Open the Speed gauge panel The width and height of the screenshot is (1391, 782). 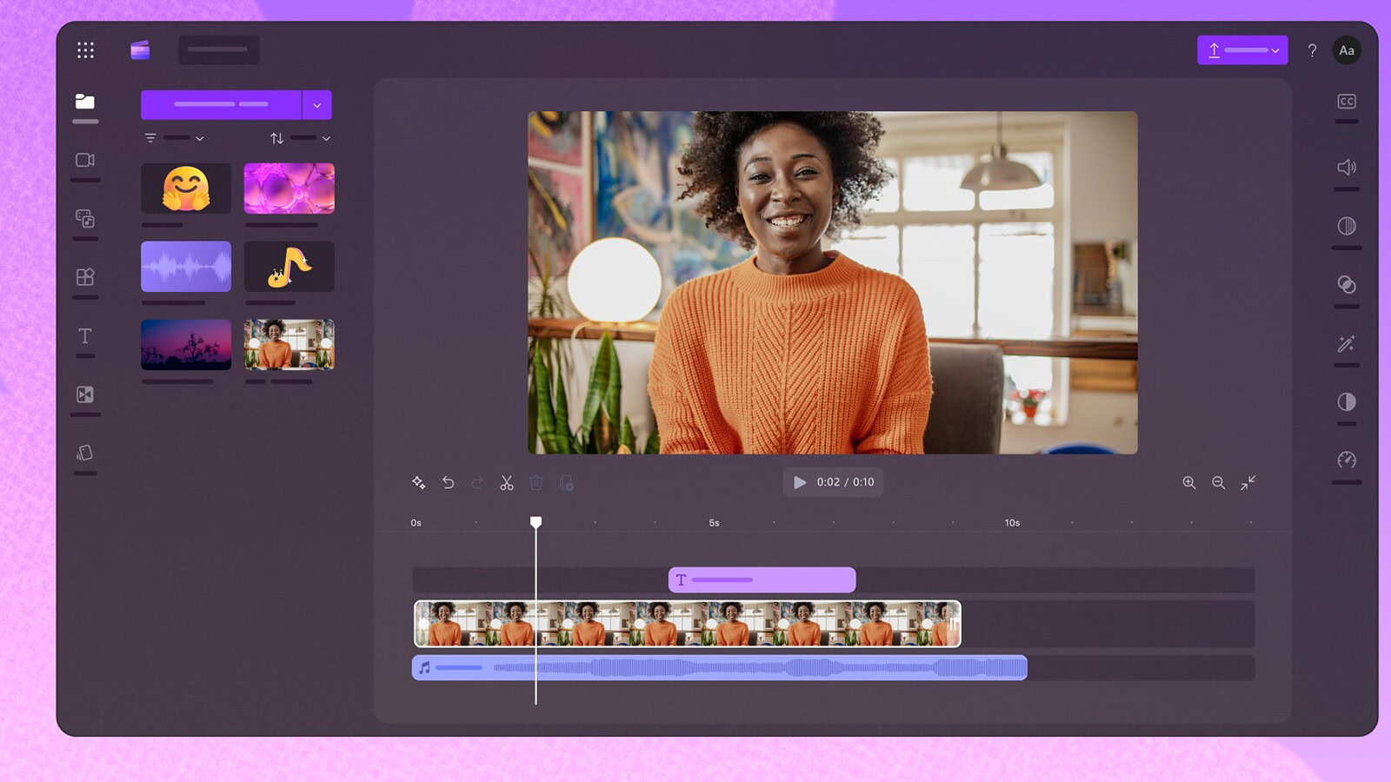(x=1347, y=460)
